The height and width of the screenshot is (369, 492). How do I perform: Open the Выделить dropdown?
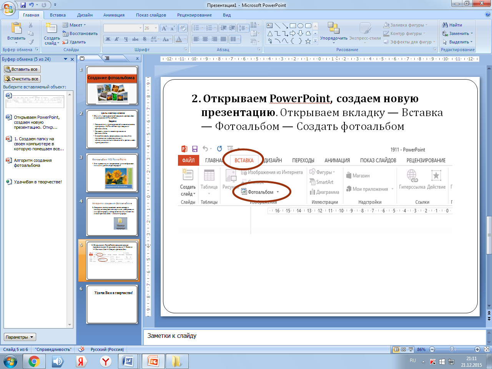[457, 42]
